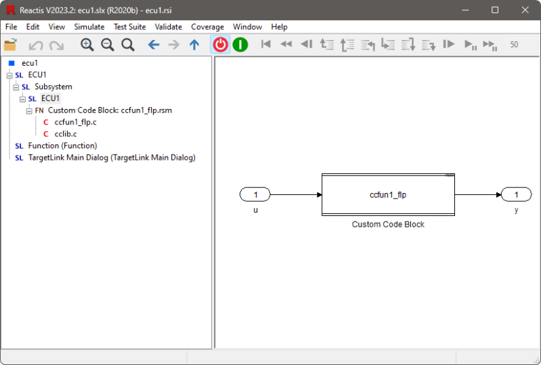Click the Custom Code Block label

388,224
